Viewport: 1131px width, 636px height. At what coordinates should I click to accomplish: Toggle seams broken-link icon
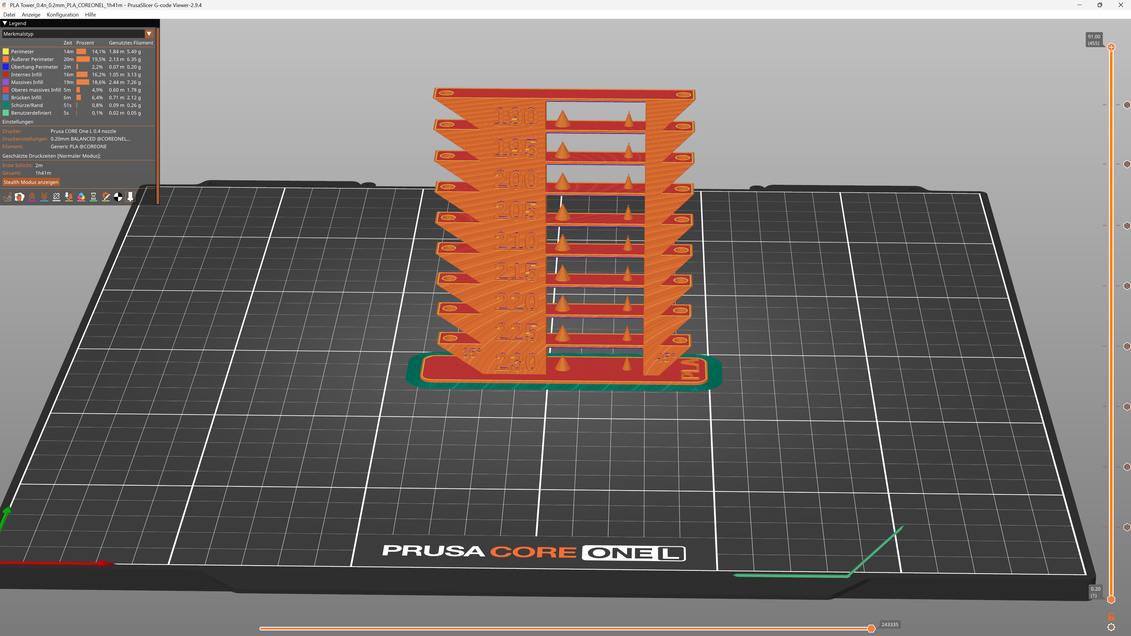coord(56,197)
